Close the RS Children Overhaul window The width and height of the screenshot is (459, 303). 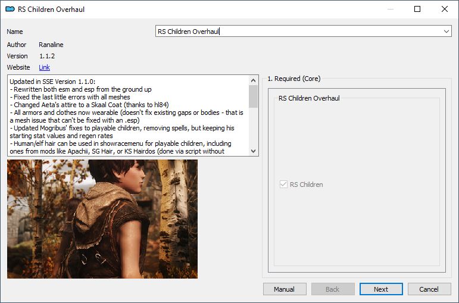point(444,9)
